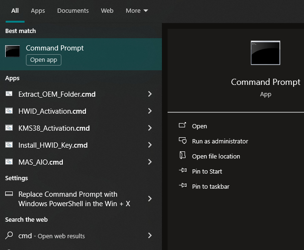Expand options for MAS_AIO.cmd
Image resolution: width=304 pixels, height=250 pixels.
pyautogui.click(x=150, y=162)
